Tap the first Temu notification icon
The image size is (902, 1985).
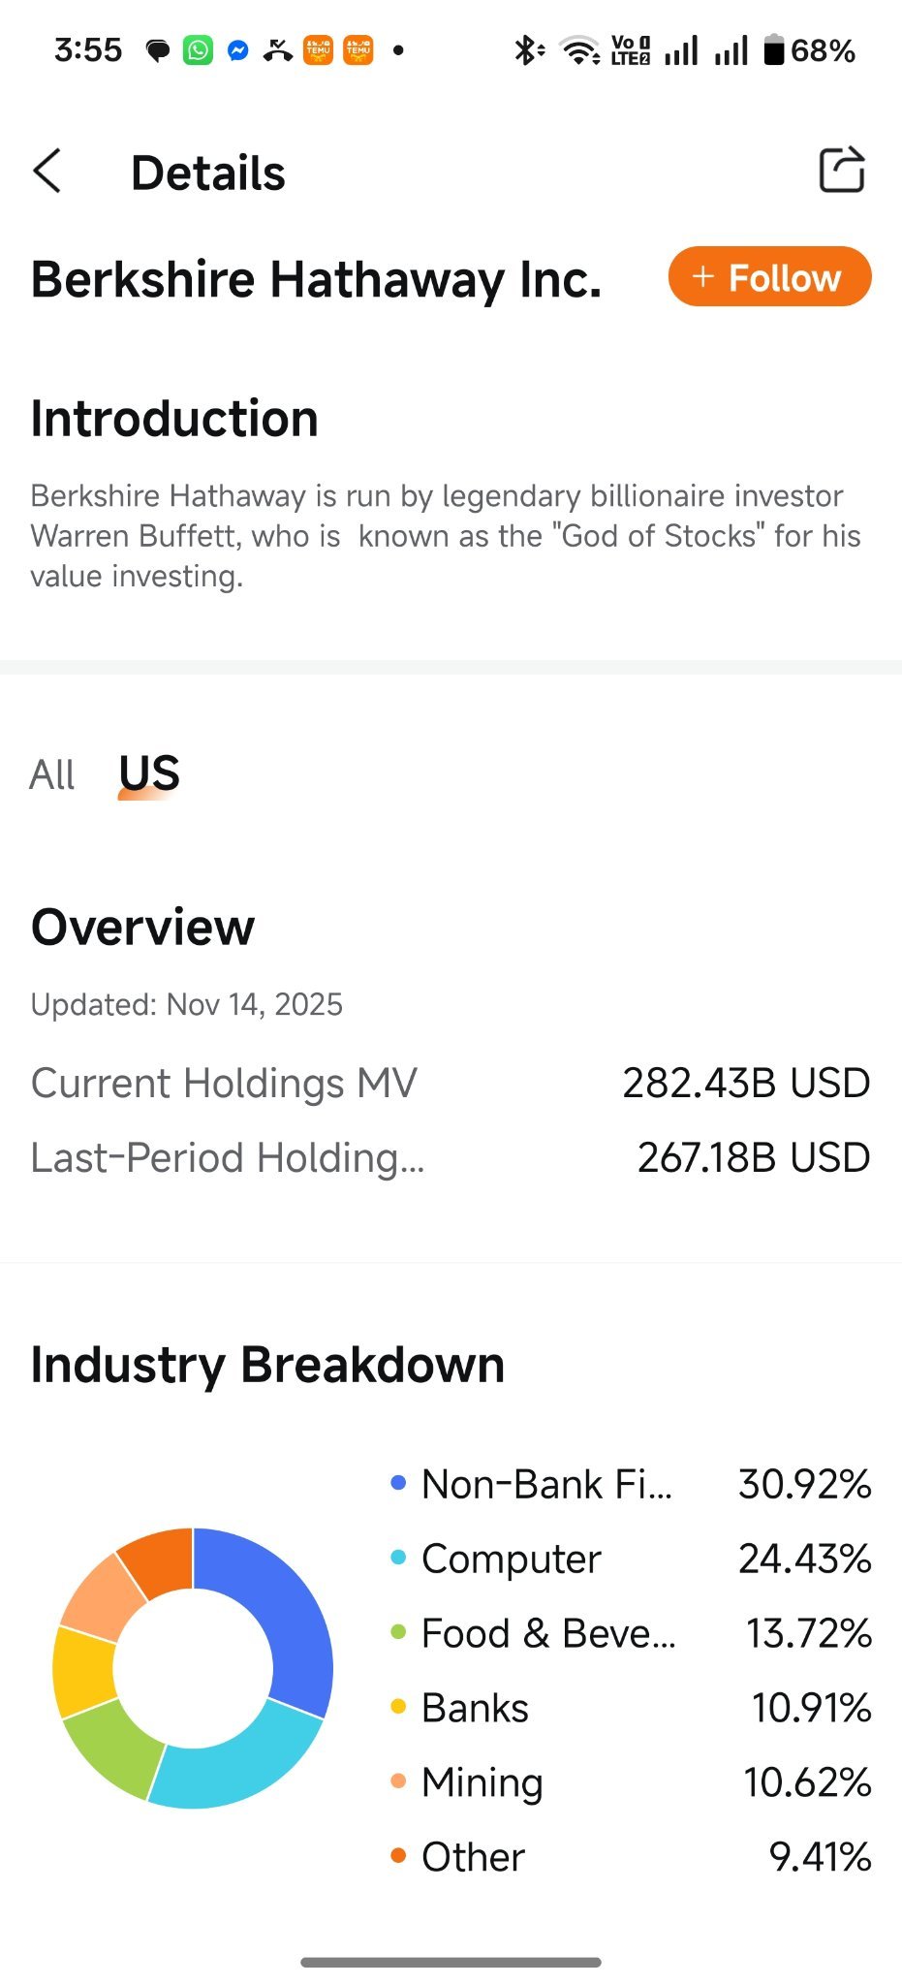(318, 50)
